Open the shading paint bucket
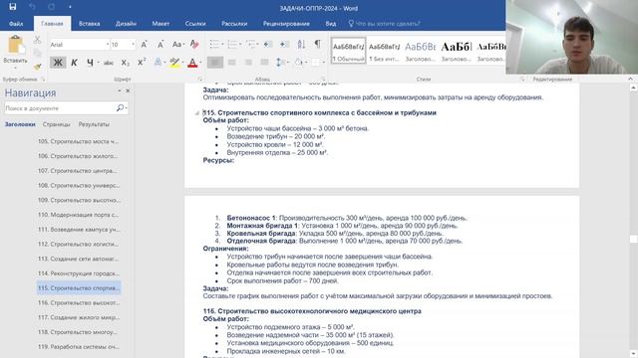638x358 pixels. tap(299, 62)
